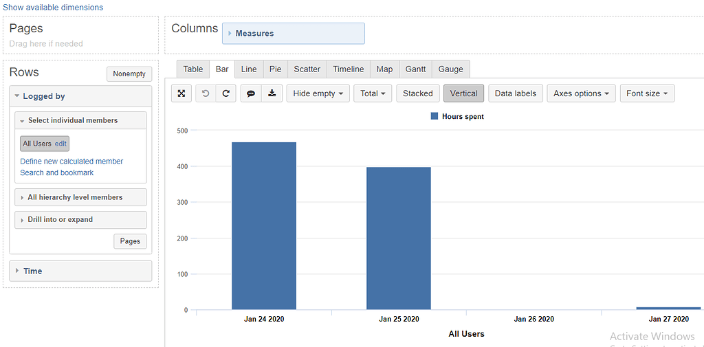Screen dimensions: 704x347
Task: Open the Font size dropdown
Action: [x=646, y=93]
